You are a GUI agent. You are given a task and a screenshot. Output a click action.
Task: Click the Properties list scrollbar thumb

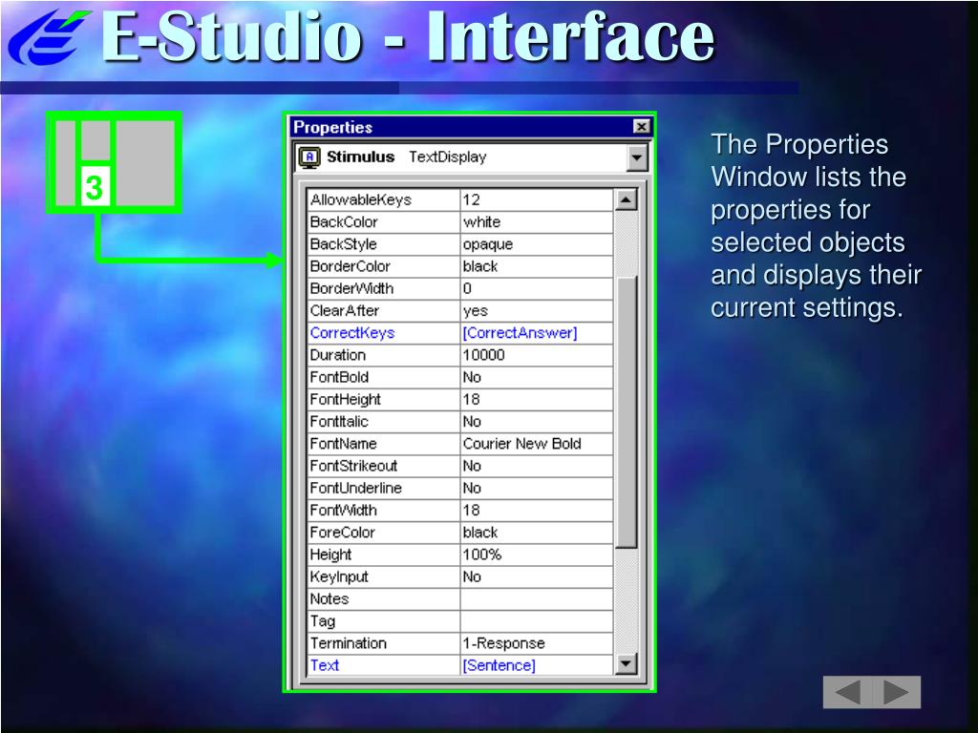pos(626,412)
